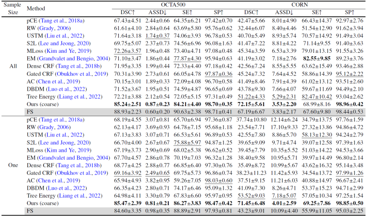Viewport: 367px width, 217px height.
Task: Open Tang et al., 2018a citation in All group
Action: 62,21
